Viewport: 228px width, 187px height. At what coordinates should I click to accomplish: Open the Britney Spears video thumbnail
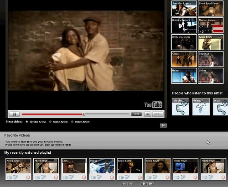point(184,26)
